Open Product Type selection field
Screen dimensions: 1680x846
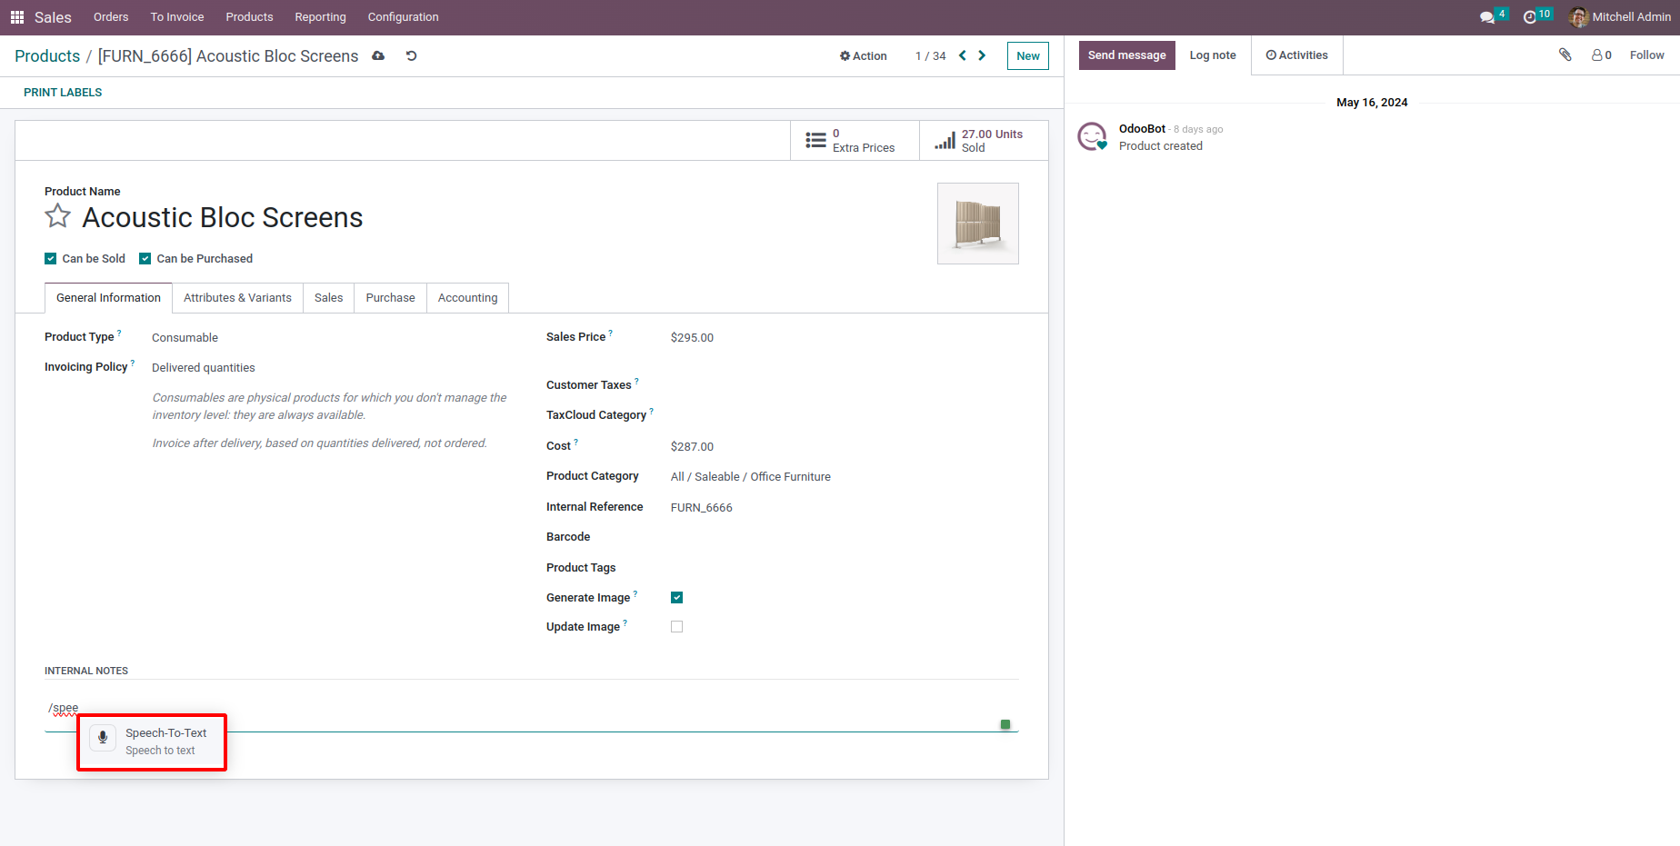point(331,337)
